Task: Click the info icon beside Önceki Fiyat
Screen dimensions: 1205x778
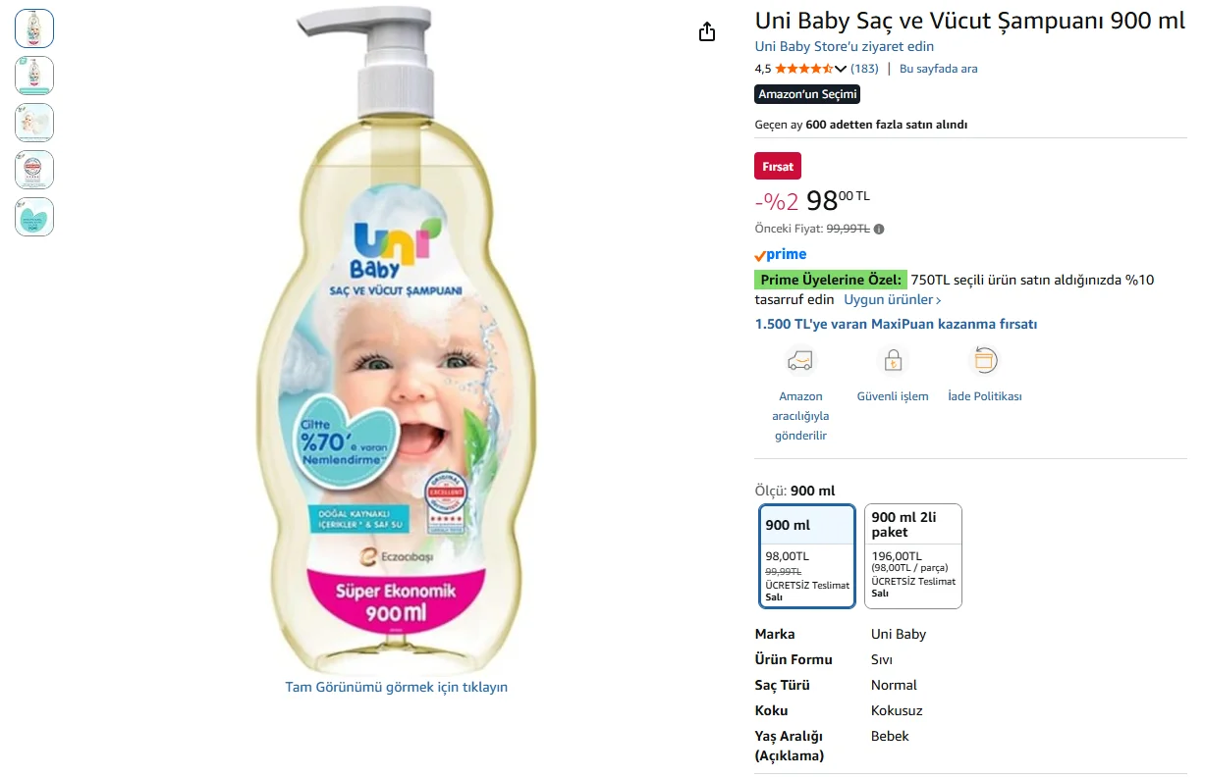Action: tap(879, 229)
